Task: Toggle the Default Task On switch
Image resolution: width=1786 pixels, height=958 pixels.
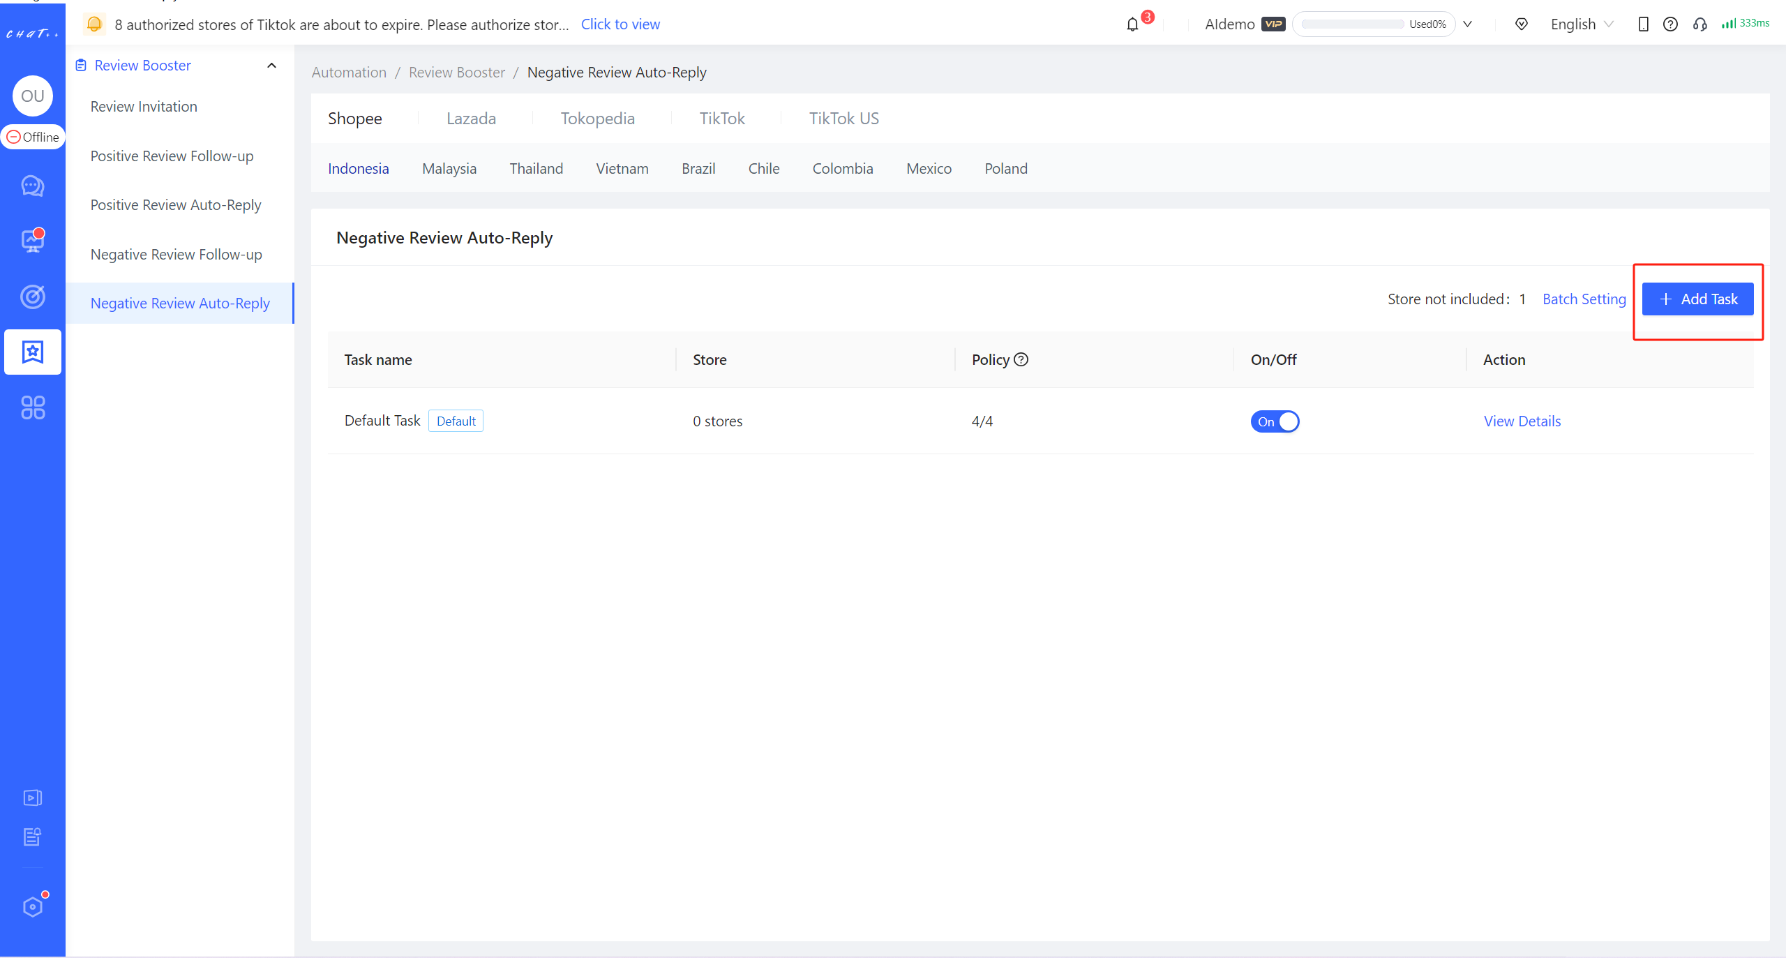Action: pyautogui.click(x=1275, y=421)
